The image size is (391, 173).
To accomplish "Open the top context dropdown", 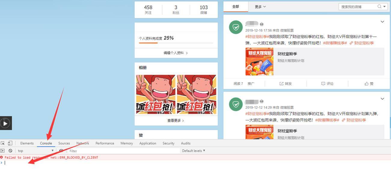I will [35, 151].
